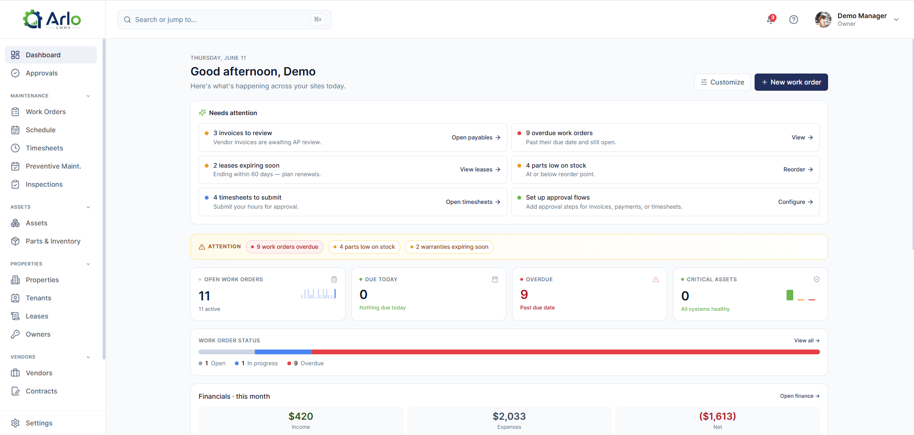This screenshot has width=914, height=435.
Task: Click the Contracts signature icon
Action: point(15,391)
